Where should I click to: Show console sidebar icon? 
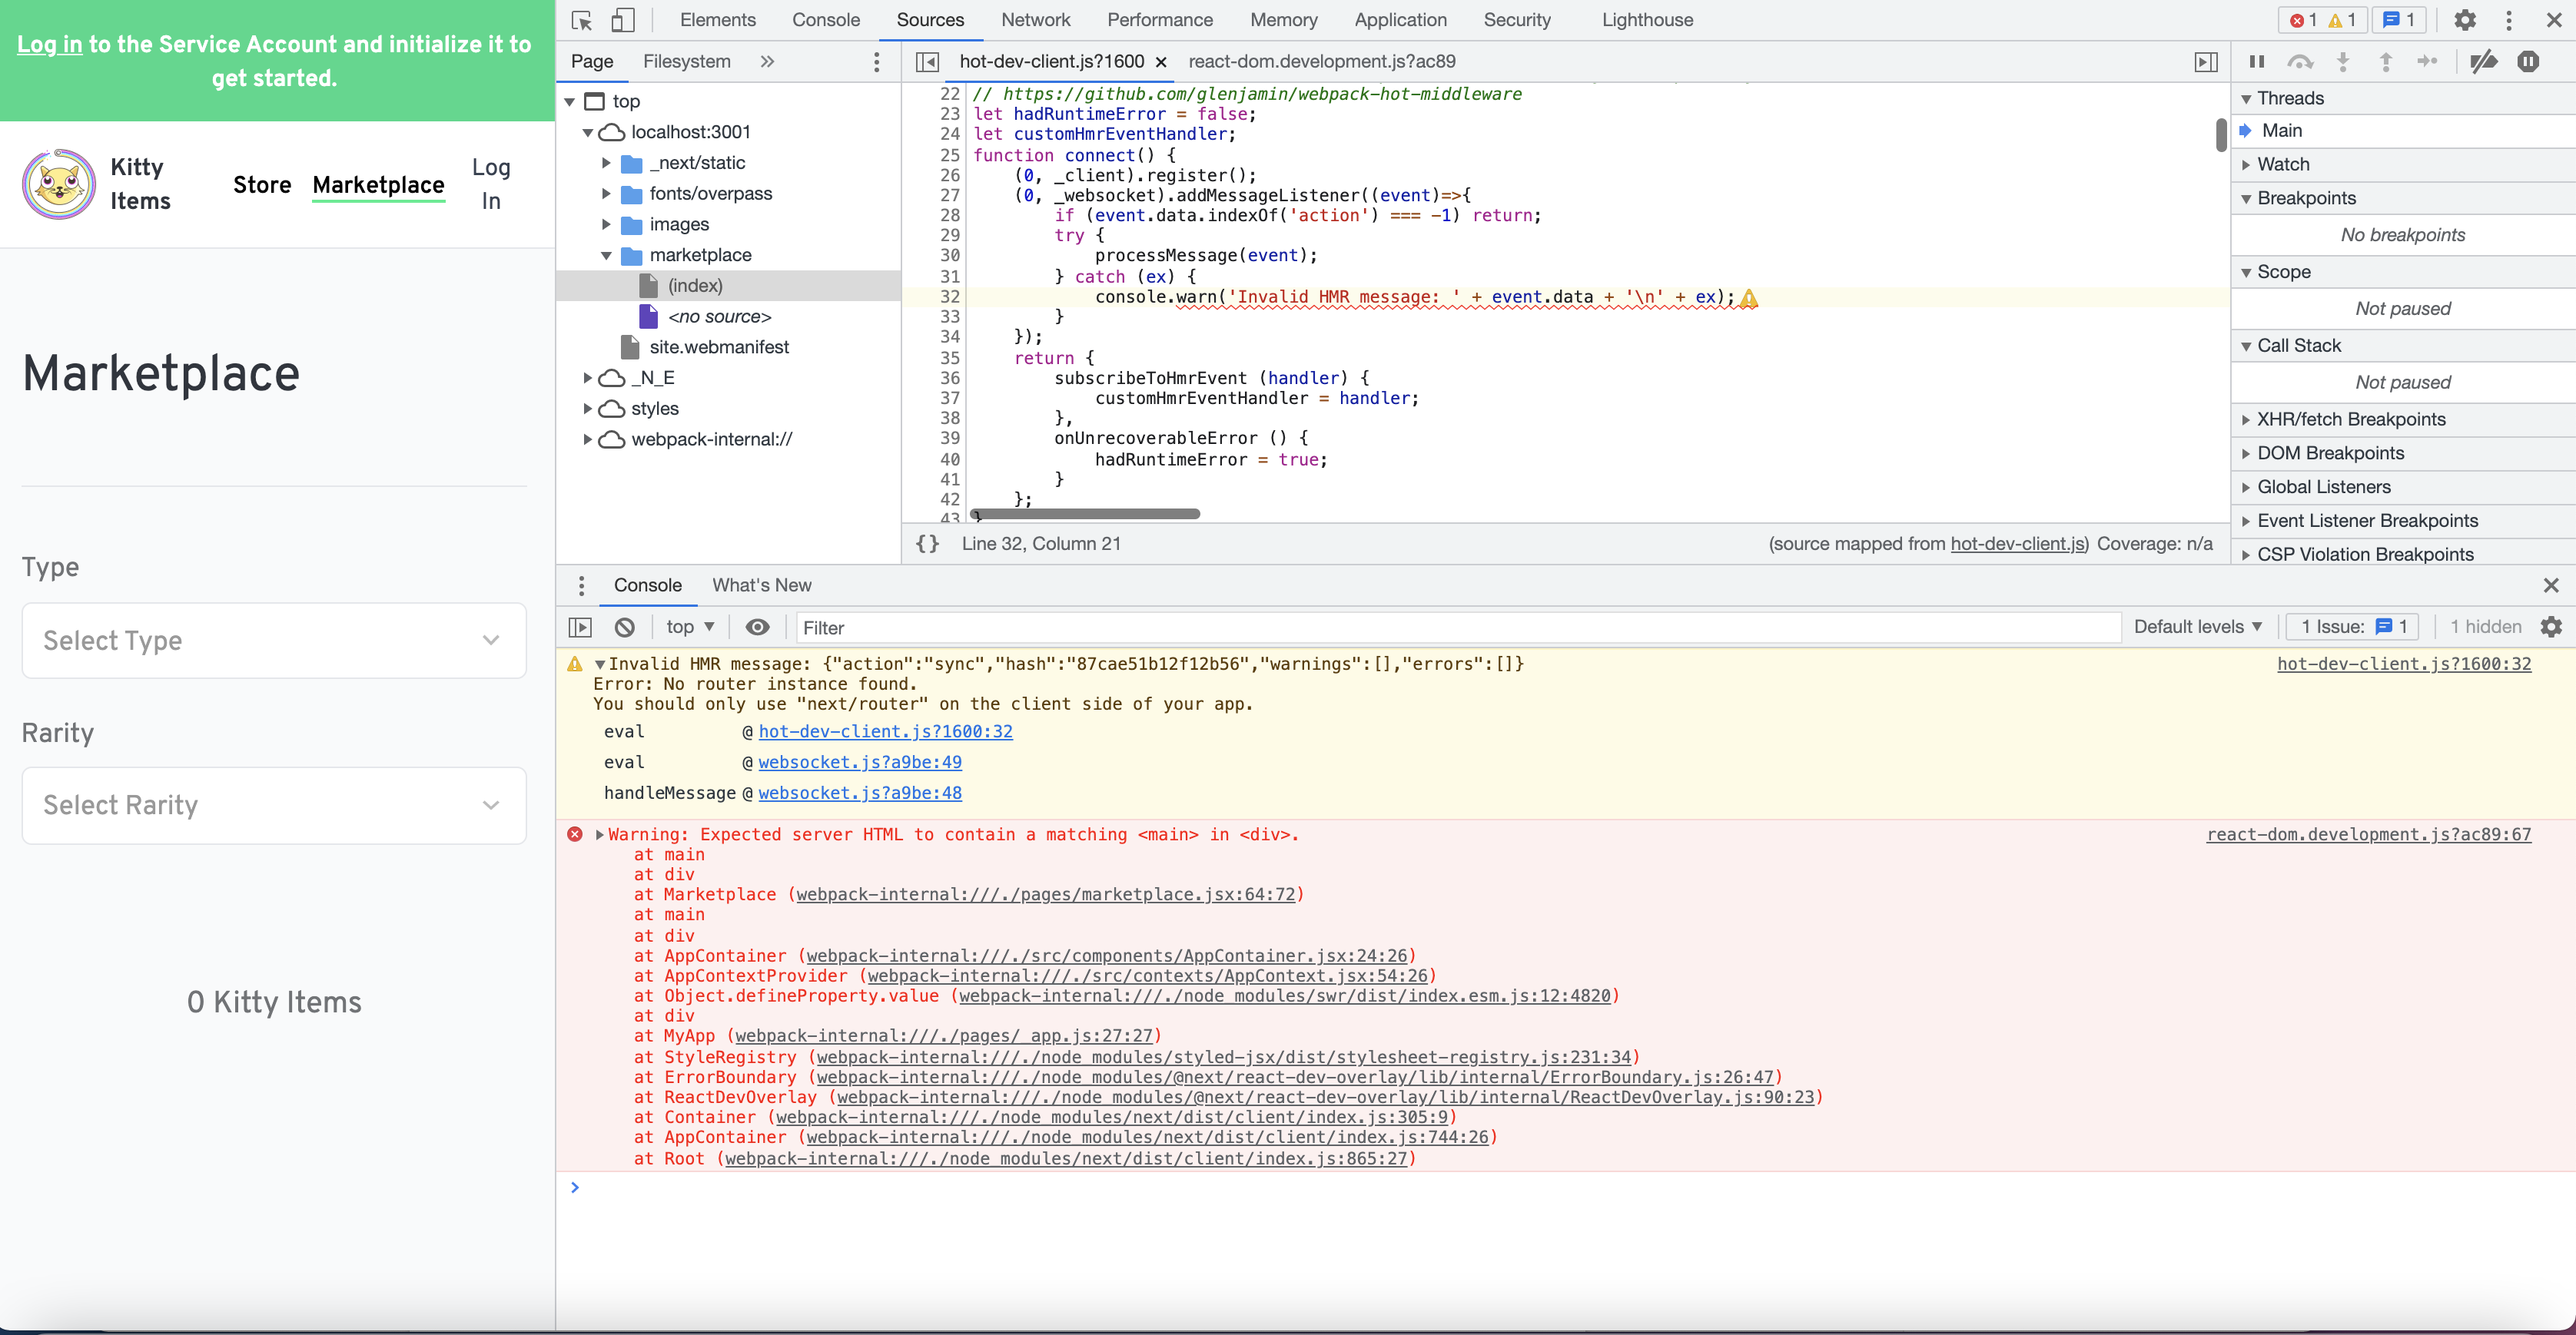[x=580, y=628]
